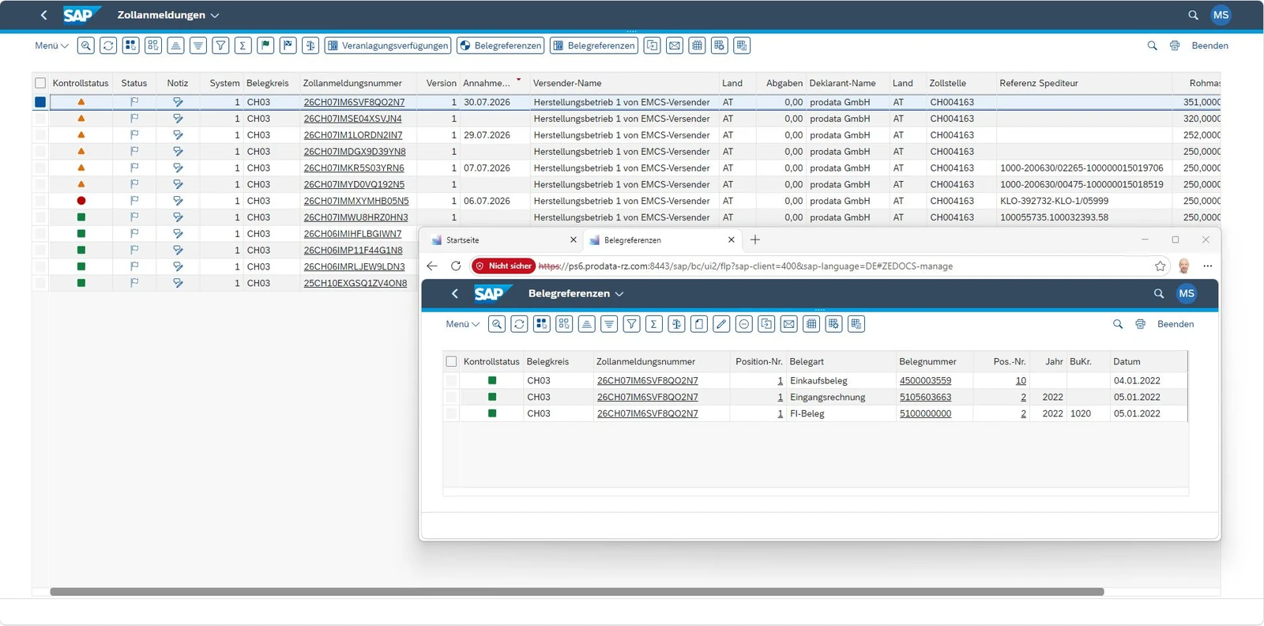1264x626 pixels.
Task: Deselect the row 26CH07IM6SVF8QO2N7 in Zollanmeldungen table
Action: (40, 102)
